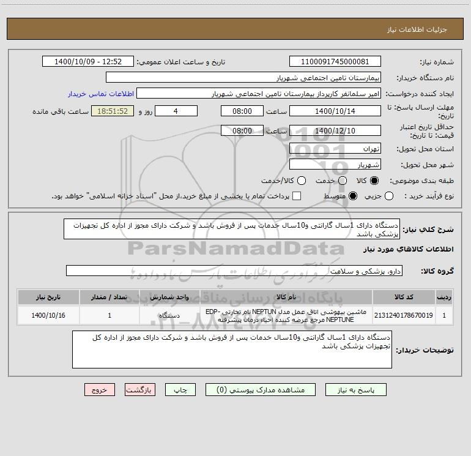471x456 pixels.
Task: Click price validity date 1400/12/10
Action: pos(335,130)
